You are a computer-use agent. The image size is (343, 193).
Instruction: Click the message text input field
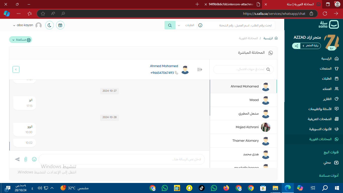pyautogui.click(x=122, y=159)
